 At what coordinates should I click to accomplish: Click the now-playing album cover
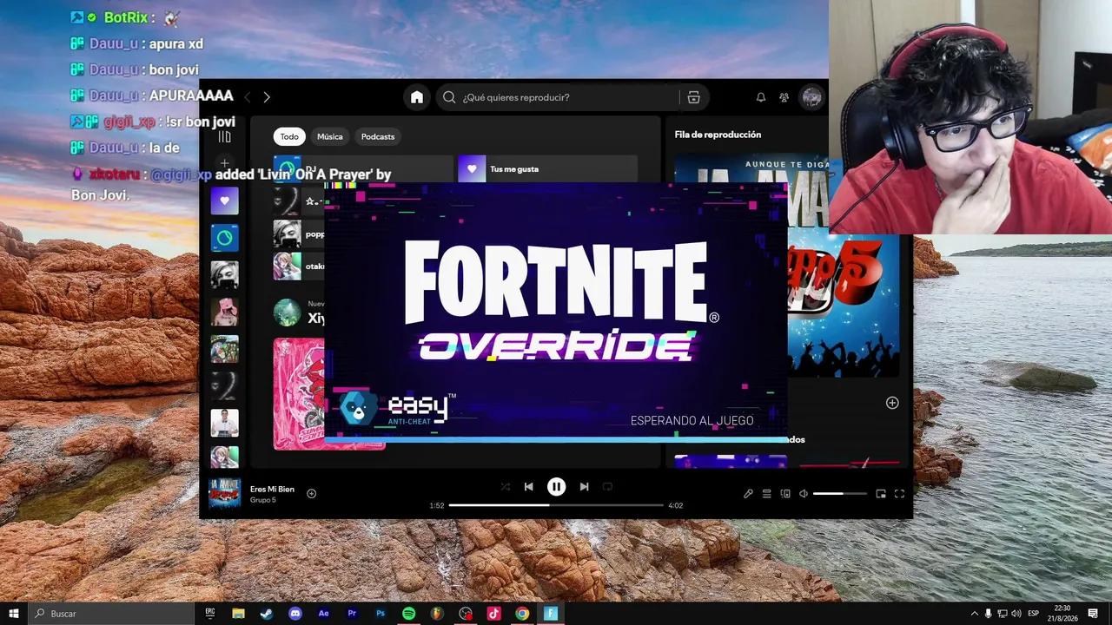(225, 494)
